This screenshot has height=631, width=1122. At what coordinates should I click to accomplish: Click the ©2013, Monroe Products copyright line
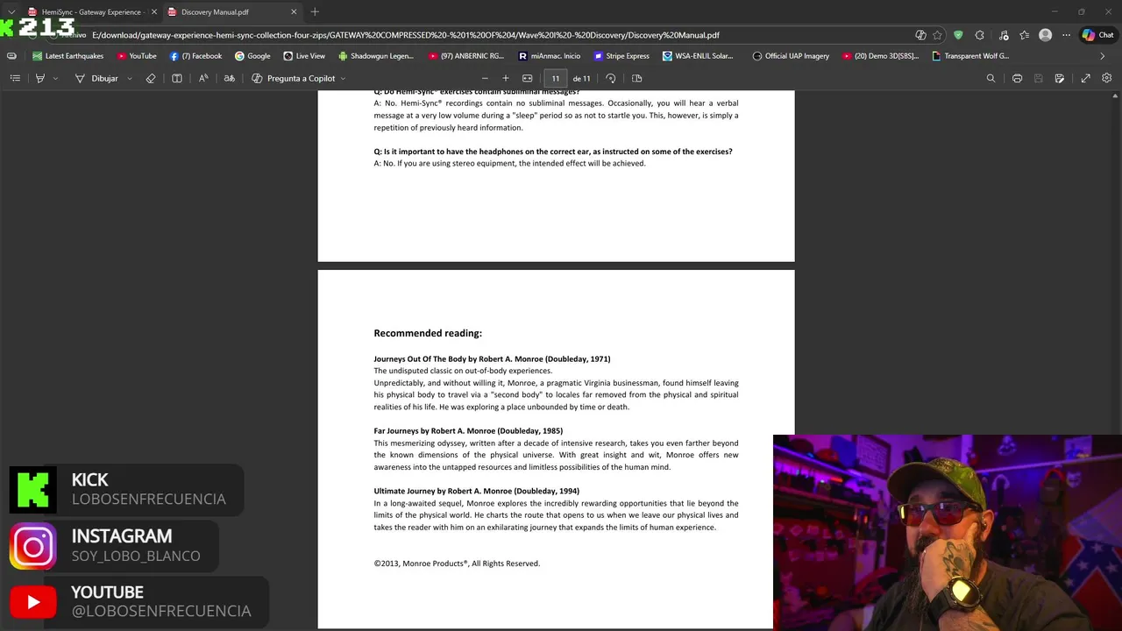pyautogui.click(x=457, y=564)
